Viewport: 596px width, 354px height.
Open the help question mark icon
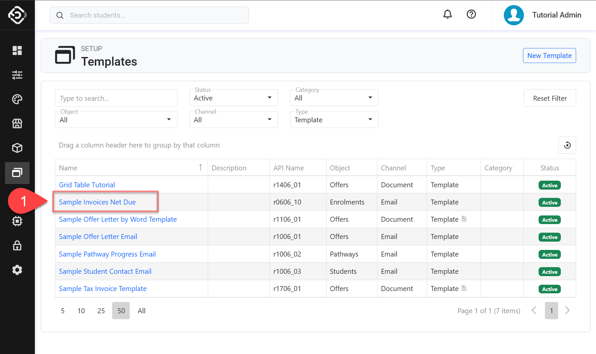click(471, 14)
